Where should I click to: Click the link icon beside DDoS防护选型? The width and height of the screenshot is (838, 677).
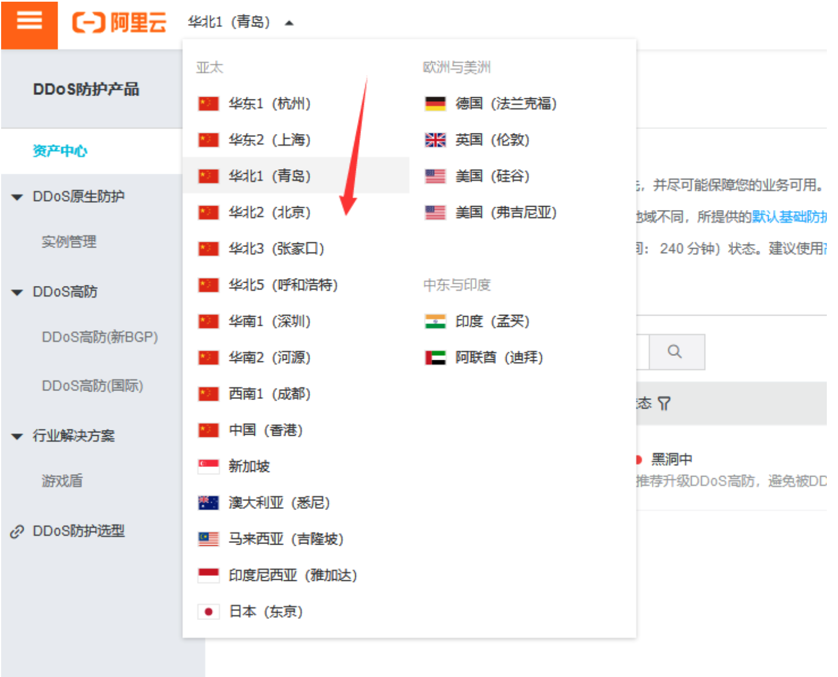point(17,532)
